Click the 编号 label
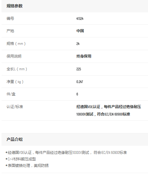148x174 pixels. click(x=10, y=18)
